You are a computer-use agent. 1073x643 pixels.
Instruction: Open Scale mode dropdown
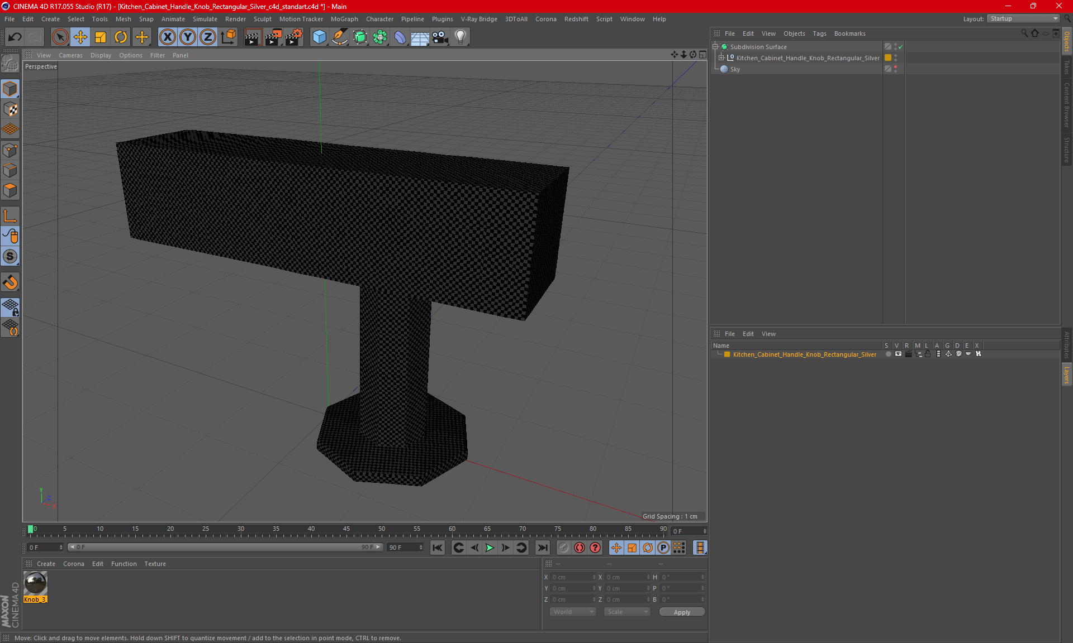627,612
